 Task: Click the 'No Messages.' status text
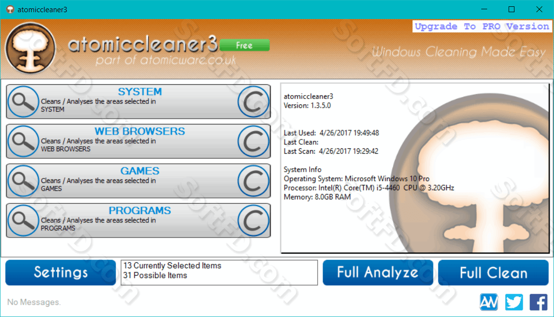pyautogui.click(x=34, y=302)
